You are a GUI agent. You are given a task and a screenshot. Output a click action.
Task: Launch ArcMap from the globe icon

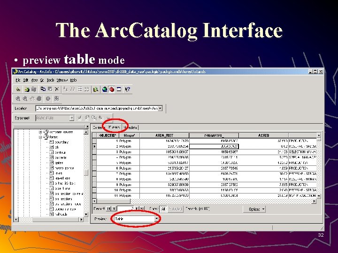click(105, 89)
